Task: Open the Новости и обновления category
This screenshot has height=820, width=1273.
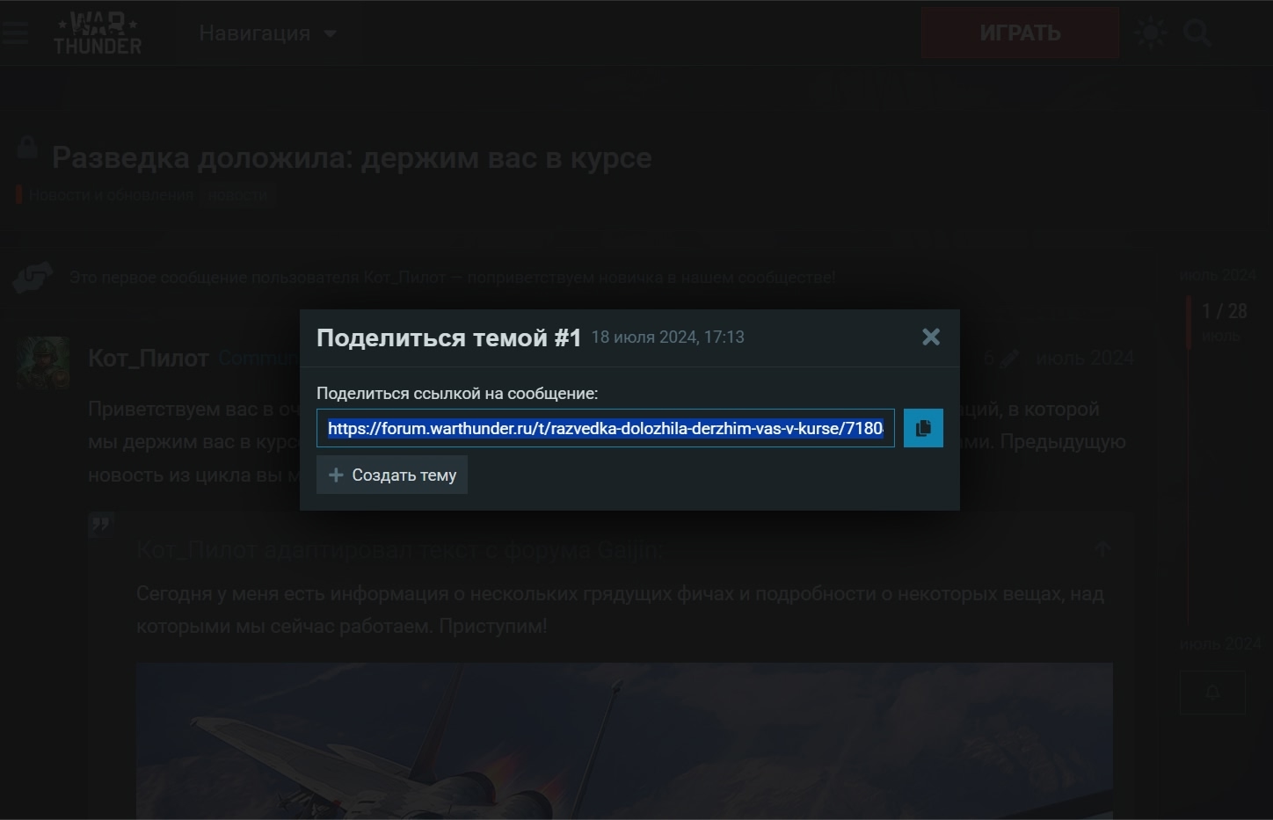Action: (105, 195)
